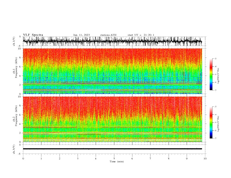Image resolution: width=231 pixels, height=178 pixels.
Task: Click the "1" time axis tick label
Action: (x=41, y=159)
